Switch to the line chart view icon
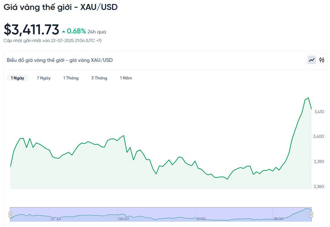 click(x=312, y=60)
